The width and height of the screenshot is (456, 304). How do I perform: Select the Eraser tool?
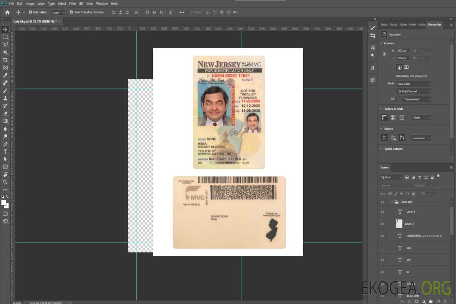pos(5,113)
